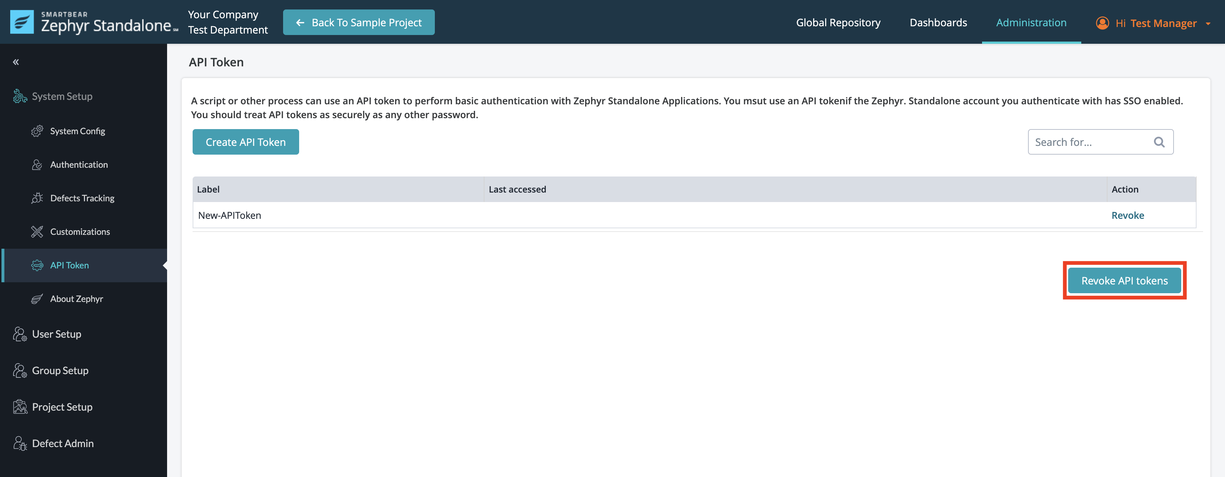Screen dimensions: 1225x477
Task: Switch to the Dashboards tab
Action: 938,22
